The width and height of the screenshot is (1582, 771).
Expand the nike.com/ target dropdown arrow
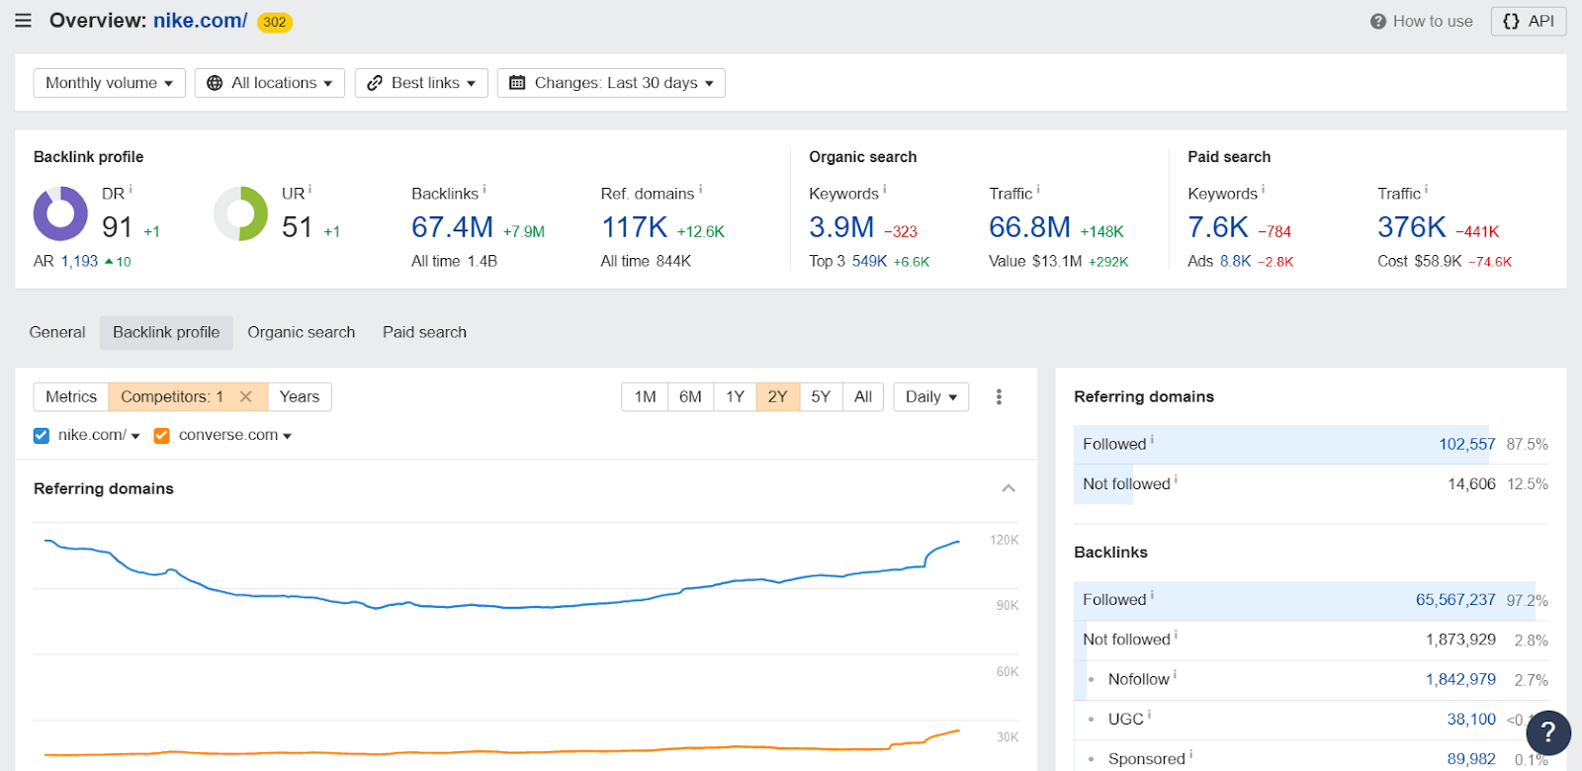coord(135,436)
